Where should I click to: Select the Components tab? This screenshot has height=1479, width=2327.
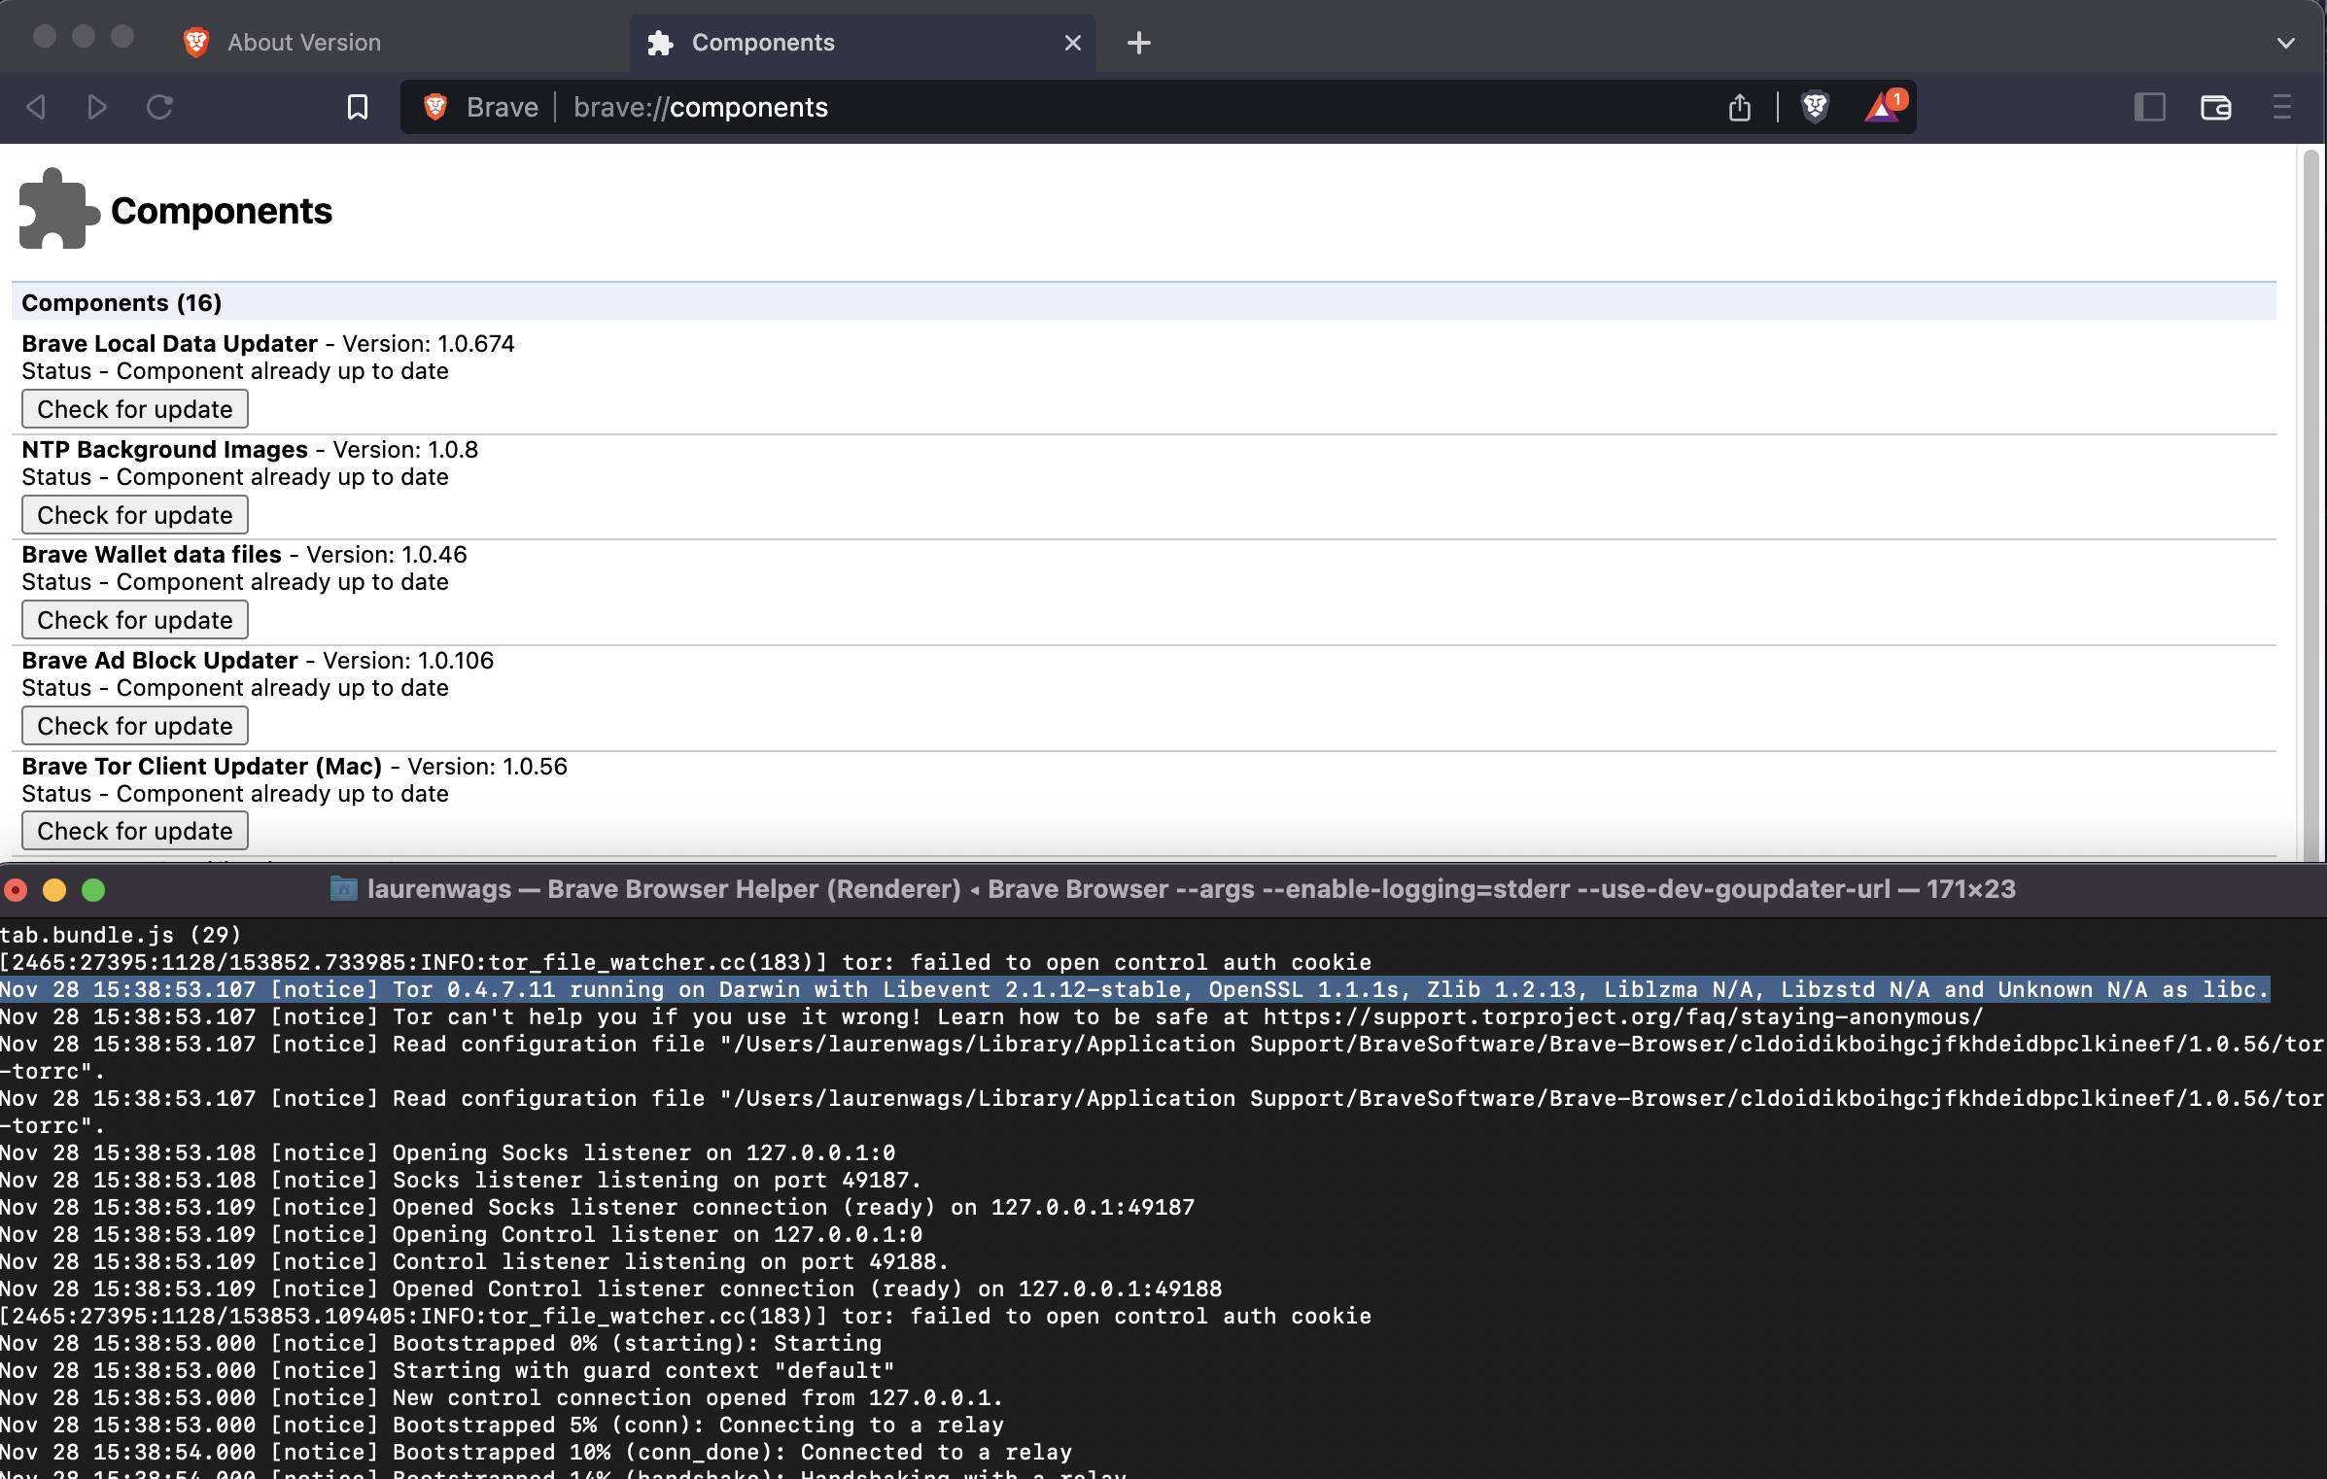point(763,42)
